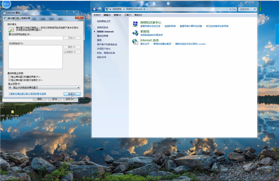This screenshot has width=279, height=181.
Task: Open the pop-up blocker more information link
Action: tap(27, 94)
